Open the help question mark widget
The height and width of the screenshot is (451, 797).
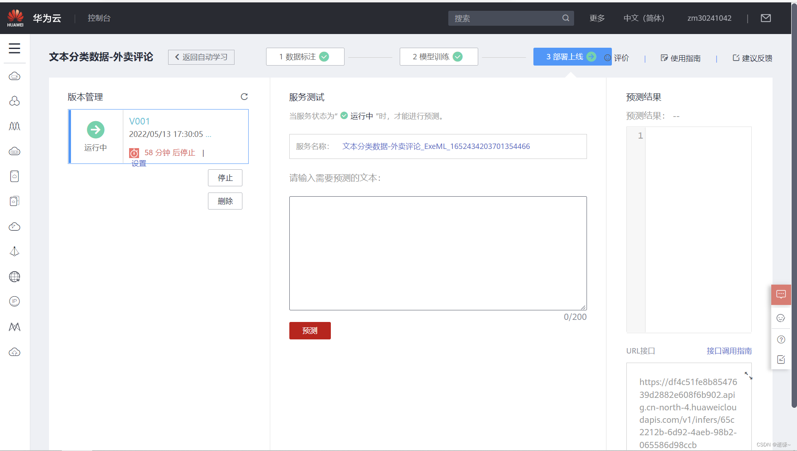(781, 339)
